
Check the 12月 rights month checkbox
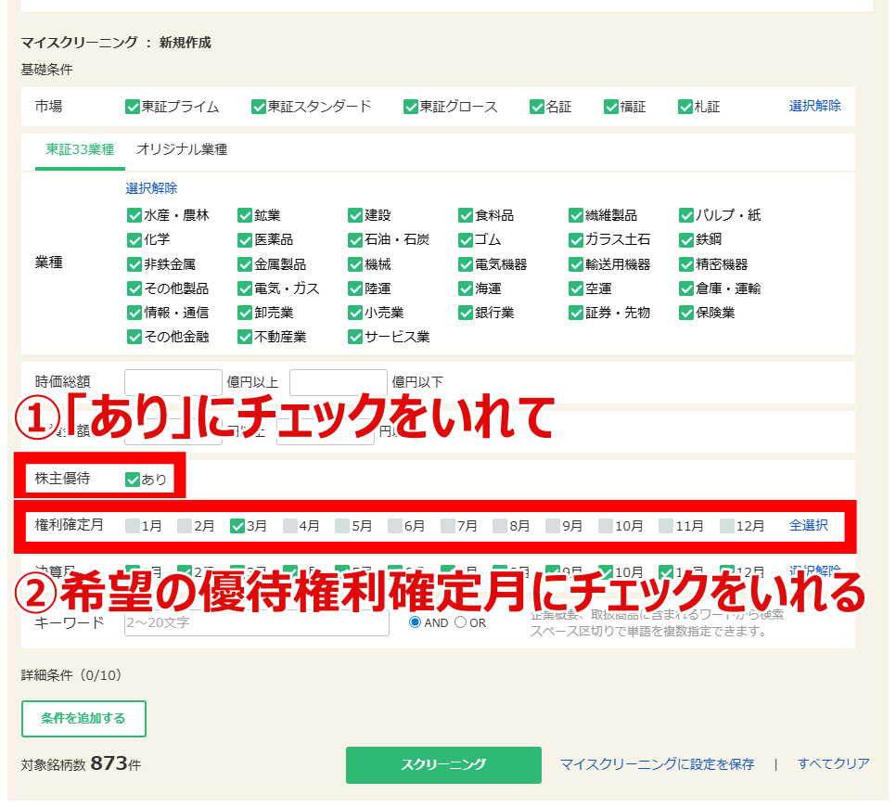click(727, 526)
